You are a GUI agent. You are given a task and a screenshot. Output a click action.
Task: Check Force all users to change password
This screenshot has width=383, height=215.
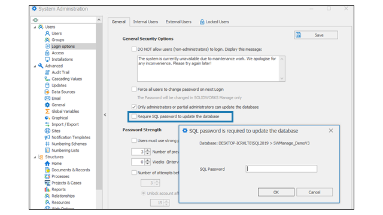click(134, 89)
